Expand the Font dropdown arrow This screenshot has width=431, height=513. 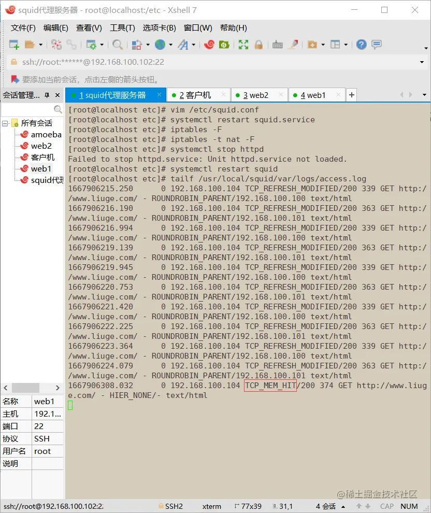194,45
